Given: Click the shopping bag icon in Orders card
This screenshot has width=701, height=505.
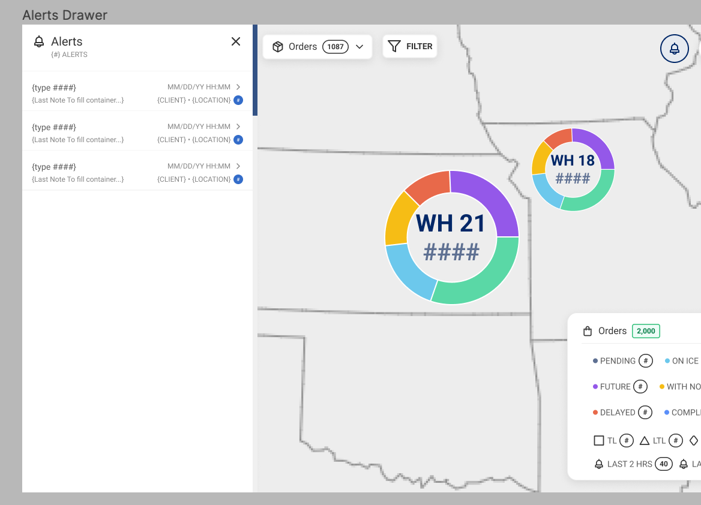Looking at the screenshot, I should [588, 331].
